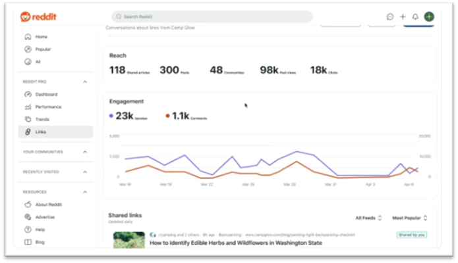The height and width of the screenshot is (263, 458).
Task: Click the Apr 3 axis label
Action: point(370,184)
